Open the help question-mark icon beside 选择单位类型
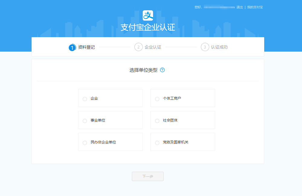Image resolution: width=302 pixels, height=196 pixels. tap(162, 70)
